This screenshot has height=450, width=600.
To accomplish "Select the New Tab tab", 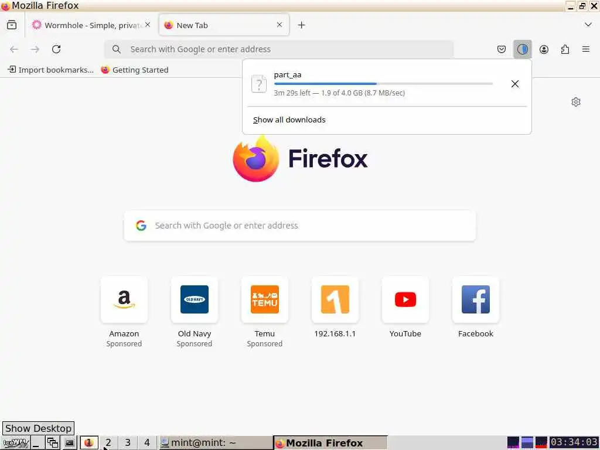I will (224, 25).
